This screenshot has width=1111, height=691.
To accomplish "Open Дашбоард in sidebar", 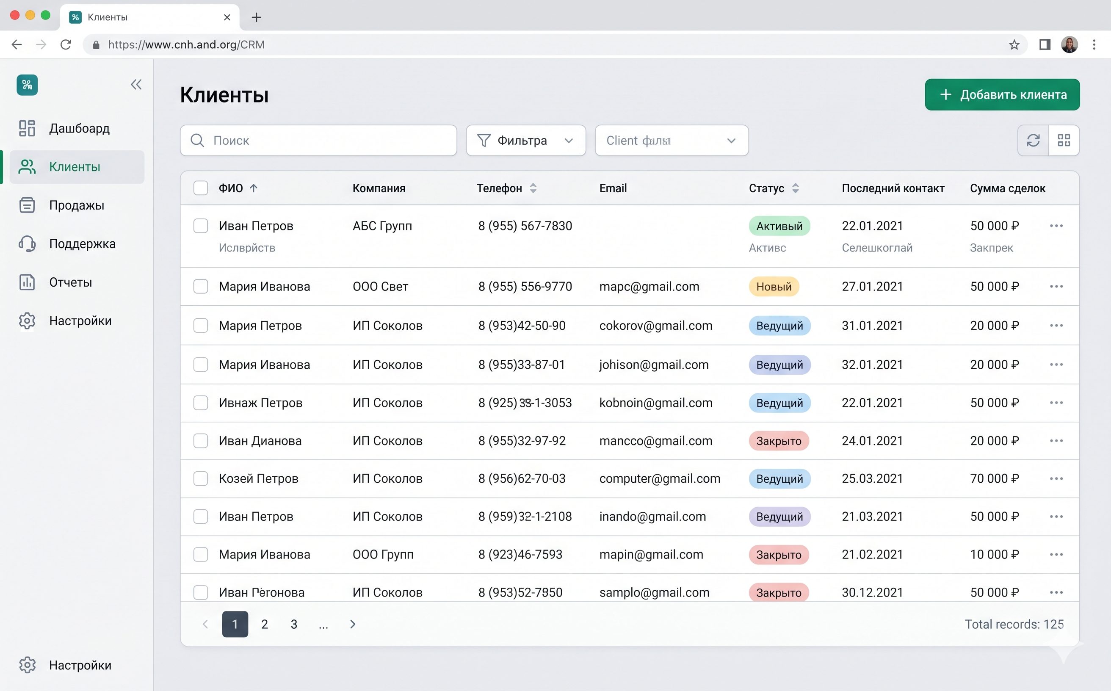I will [x=77, y=128].
